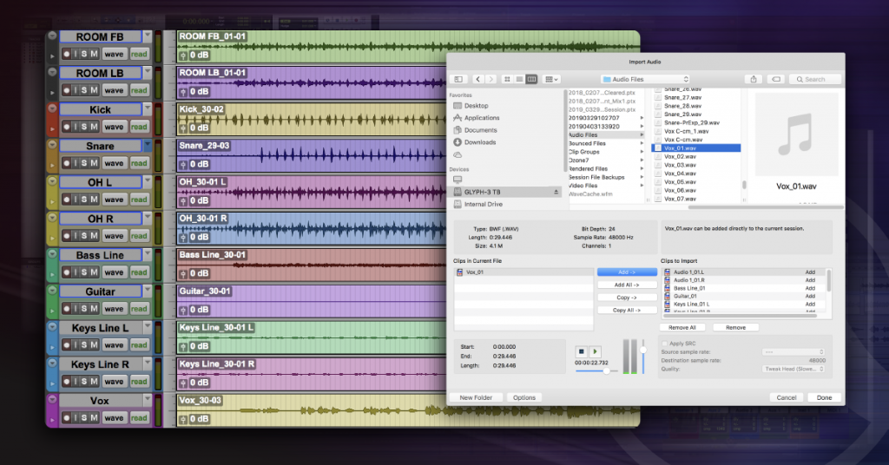Click the Cancel button
Viewport: 889px width, 465px height.
click(787, 397)
